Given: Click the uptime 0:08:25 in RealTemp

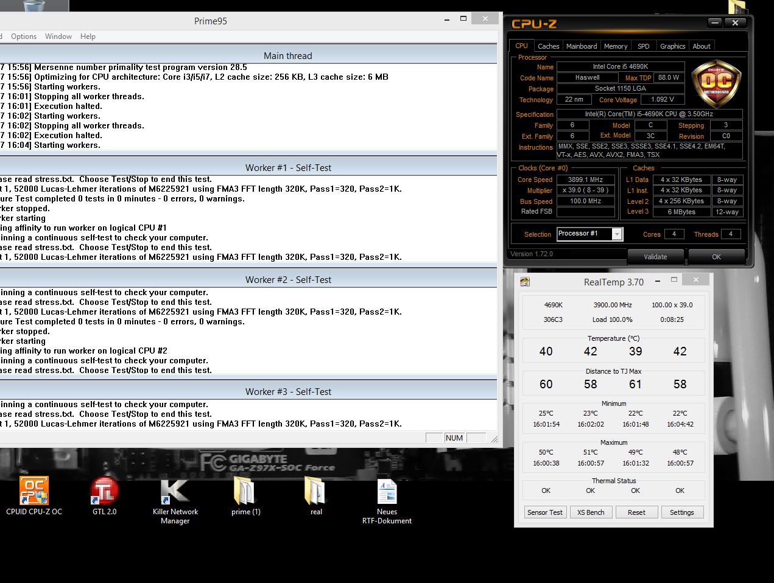Looking at the screenshot, I should tap(672, 319).
